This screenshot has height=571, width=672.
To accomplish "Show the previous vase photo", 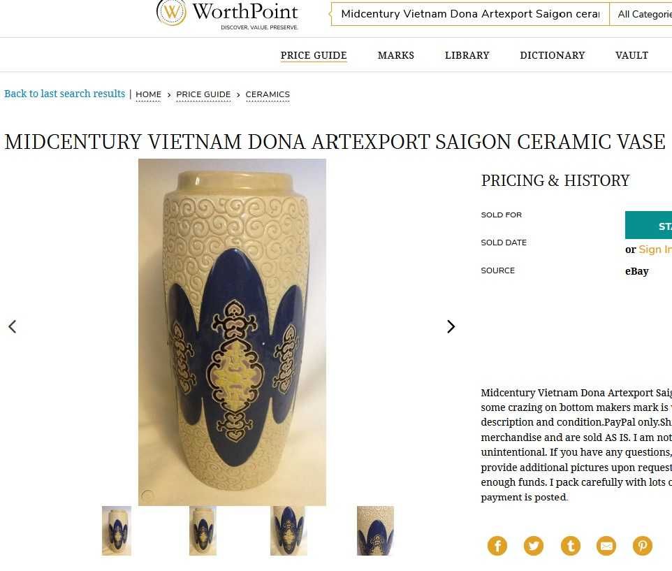I will [12, 326].
